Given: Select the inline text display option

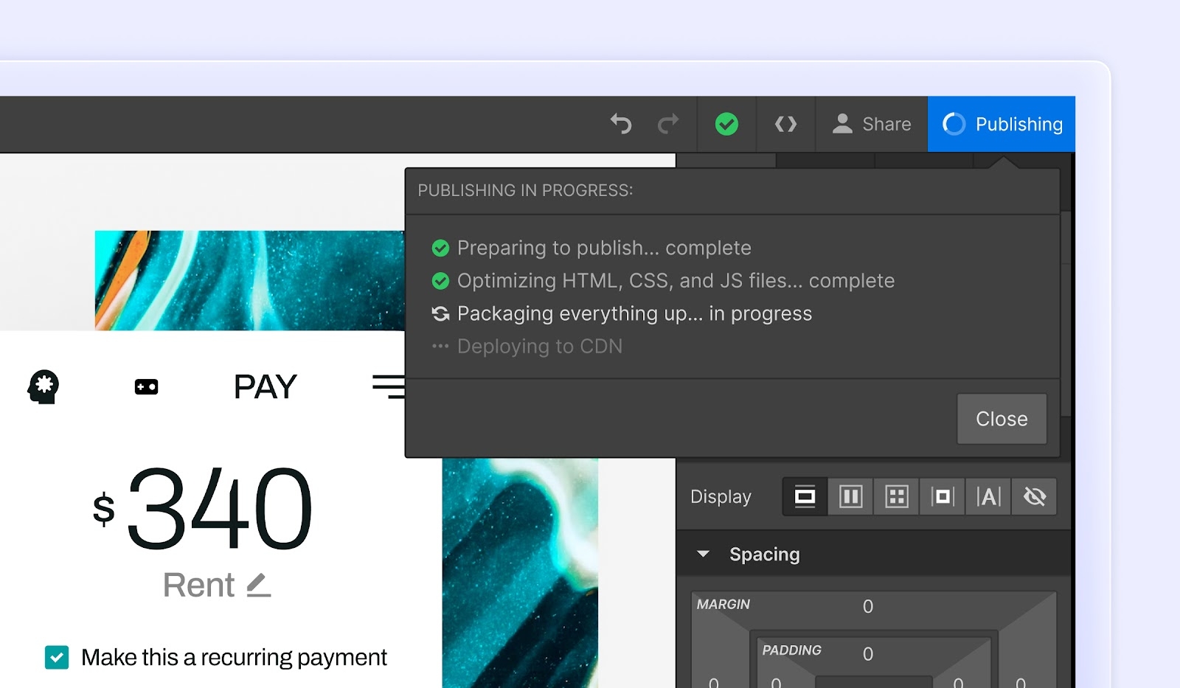Looking at the screenshot, I should (988, 496).
